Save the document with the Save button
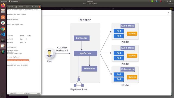Screen dimensions: 174x98 (28, 7)
